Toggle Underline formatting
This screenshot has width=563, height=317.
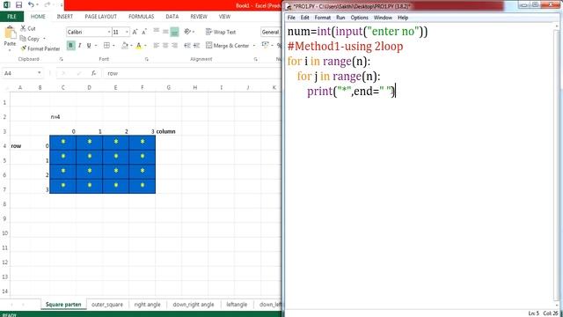[89, 45]
